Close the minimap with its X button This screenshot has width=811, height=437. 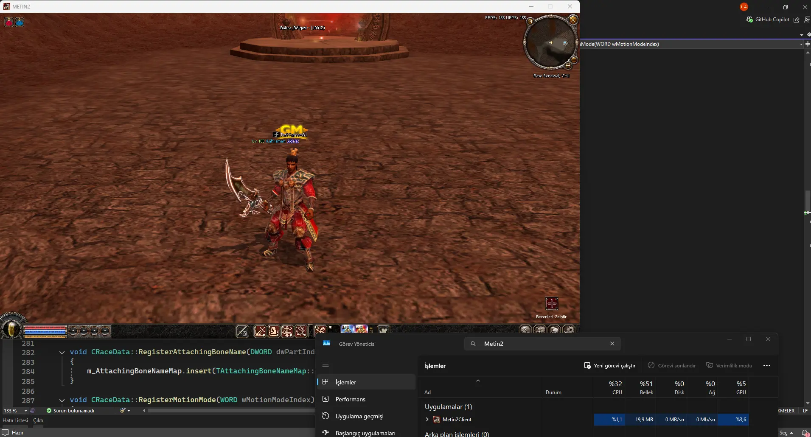coord(573,20)
